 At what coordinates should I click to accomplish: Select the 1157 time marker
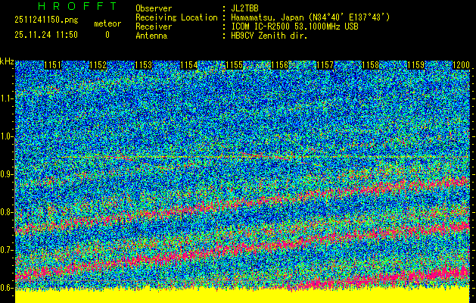point(325,66)
